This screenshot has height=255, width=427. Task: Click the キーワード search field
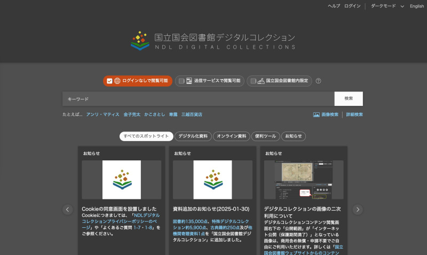click(198, 99)
